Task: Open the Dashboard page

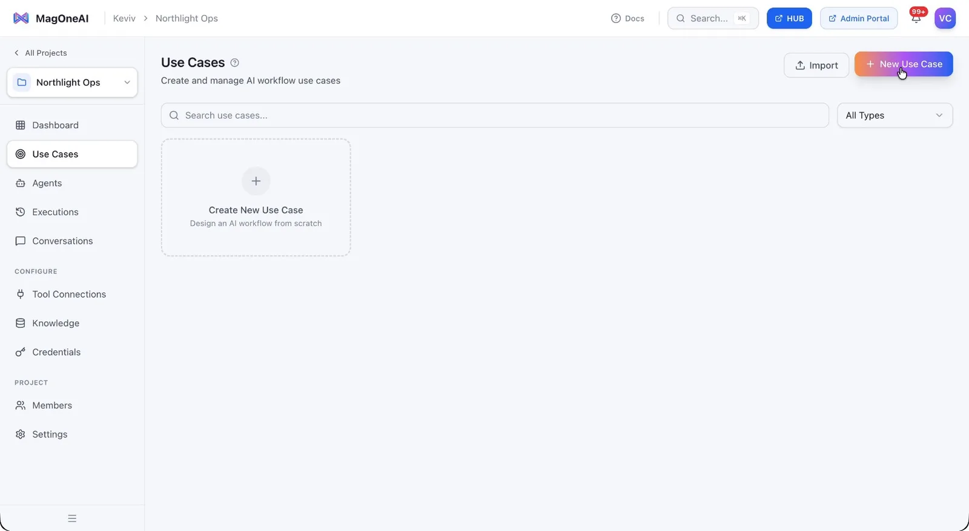Action: [x=72, y=125]
